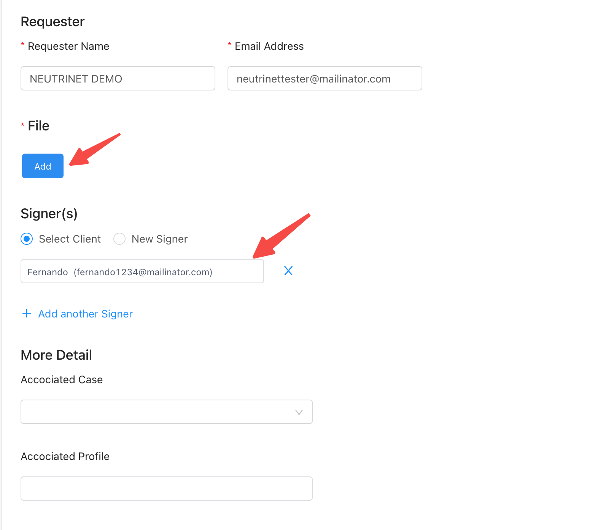Click the "Select Client" option label text
Image resolution: width=592 pixels, height=530 pixels.
tap(70, 239)
